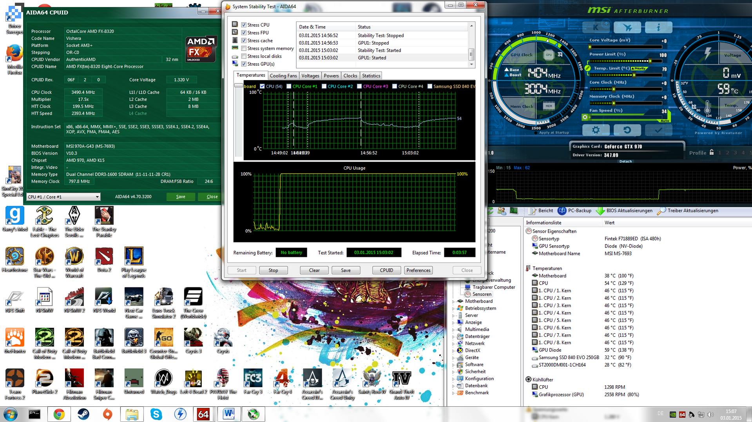Toggle the power and temp limit link icon

click(587, 68)
